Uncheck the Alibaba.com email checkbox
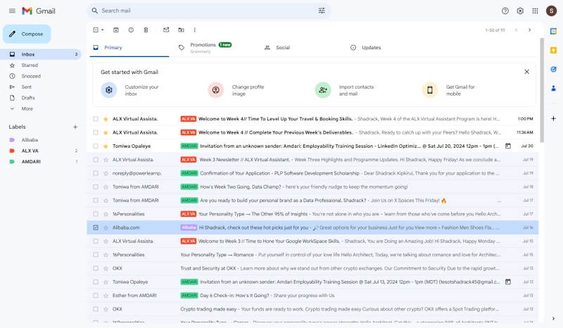563x328 pixels. pos(96,228)
